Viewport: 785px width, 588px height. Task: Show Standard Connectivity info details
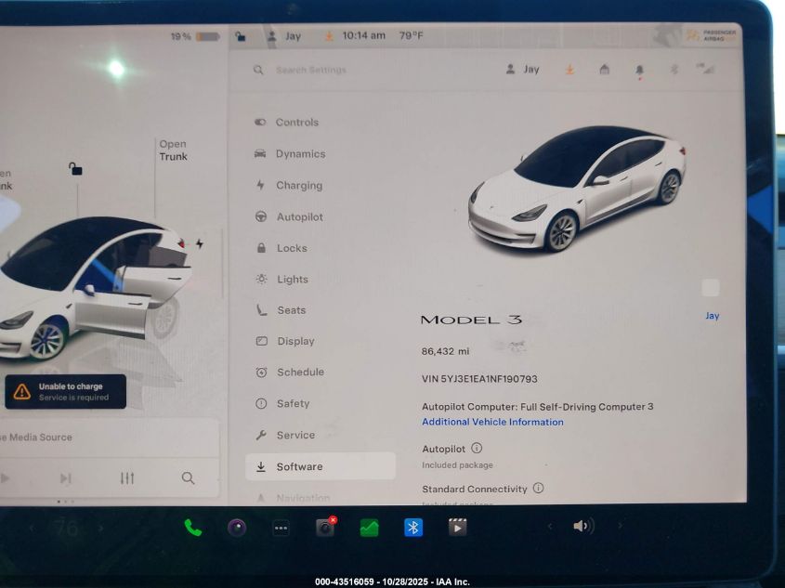pos(538,489)
